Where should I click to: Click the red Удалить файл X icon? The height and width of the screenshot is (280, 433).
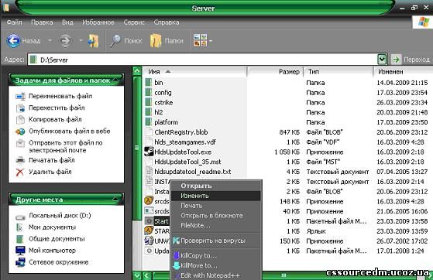click(x=20, y=172)
